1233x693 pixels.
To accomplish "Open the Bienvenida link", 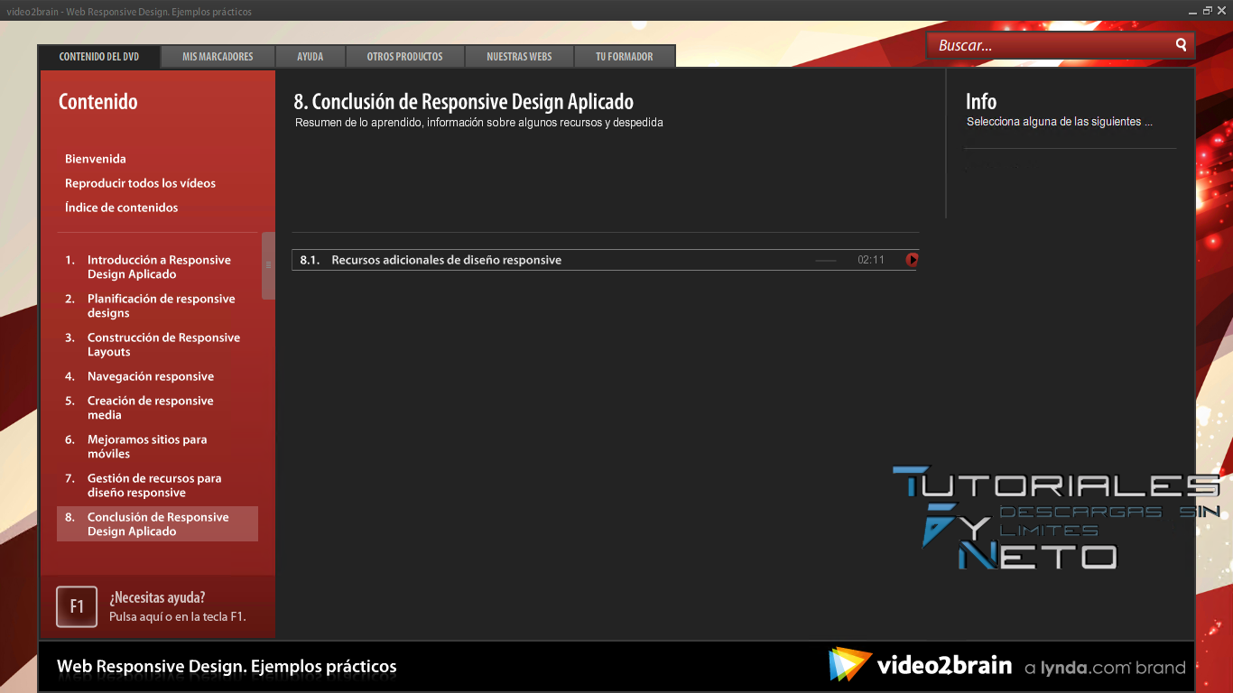I will (x=96, y=159).
